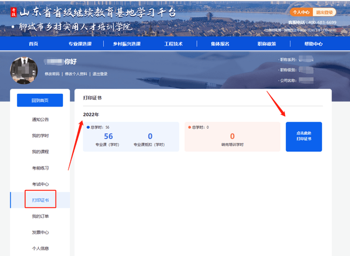
Task: Open the 职称政策 navigation item
Action: (267, 44)
